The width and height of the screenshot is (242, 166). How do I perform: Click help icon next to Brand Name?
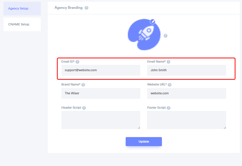tap(83, 85)
